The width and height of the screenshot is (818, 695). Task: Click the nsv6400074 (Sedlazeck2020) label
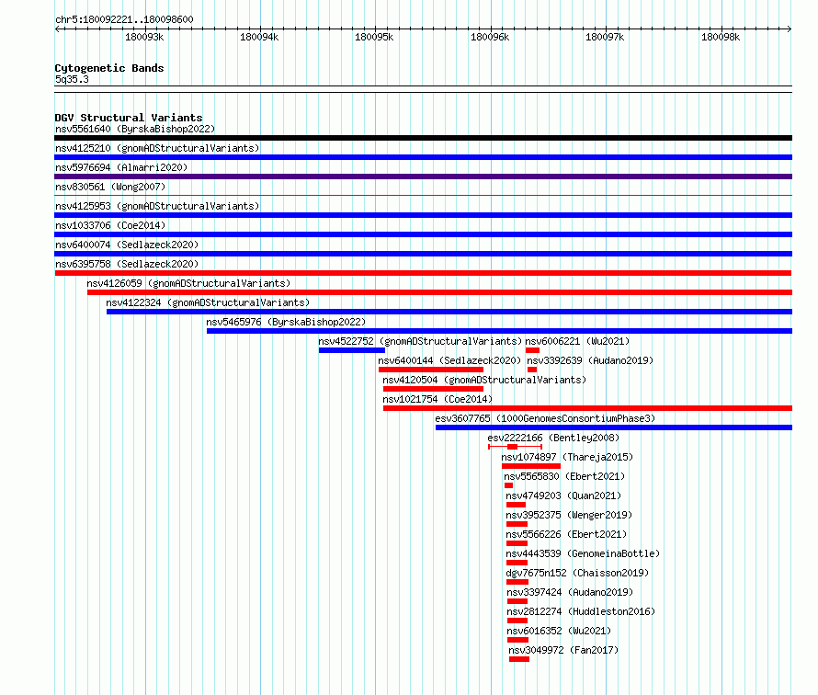[127, 245]
